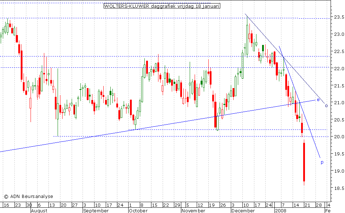Select the August label on time axis
The width and height of the screenshot is (345, 213).
pyautogui.click(x=39, y=211)
